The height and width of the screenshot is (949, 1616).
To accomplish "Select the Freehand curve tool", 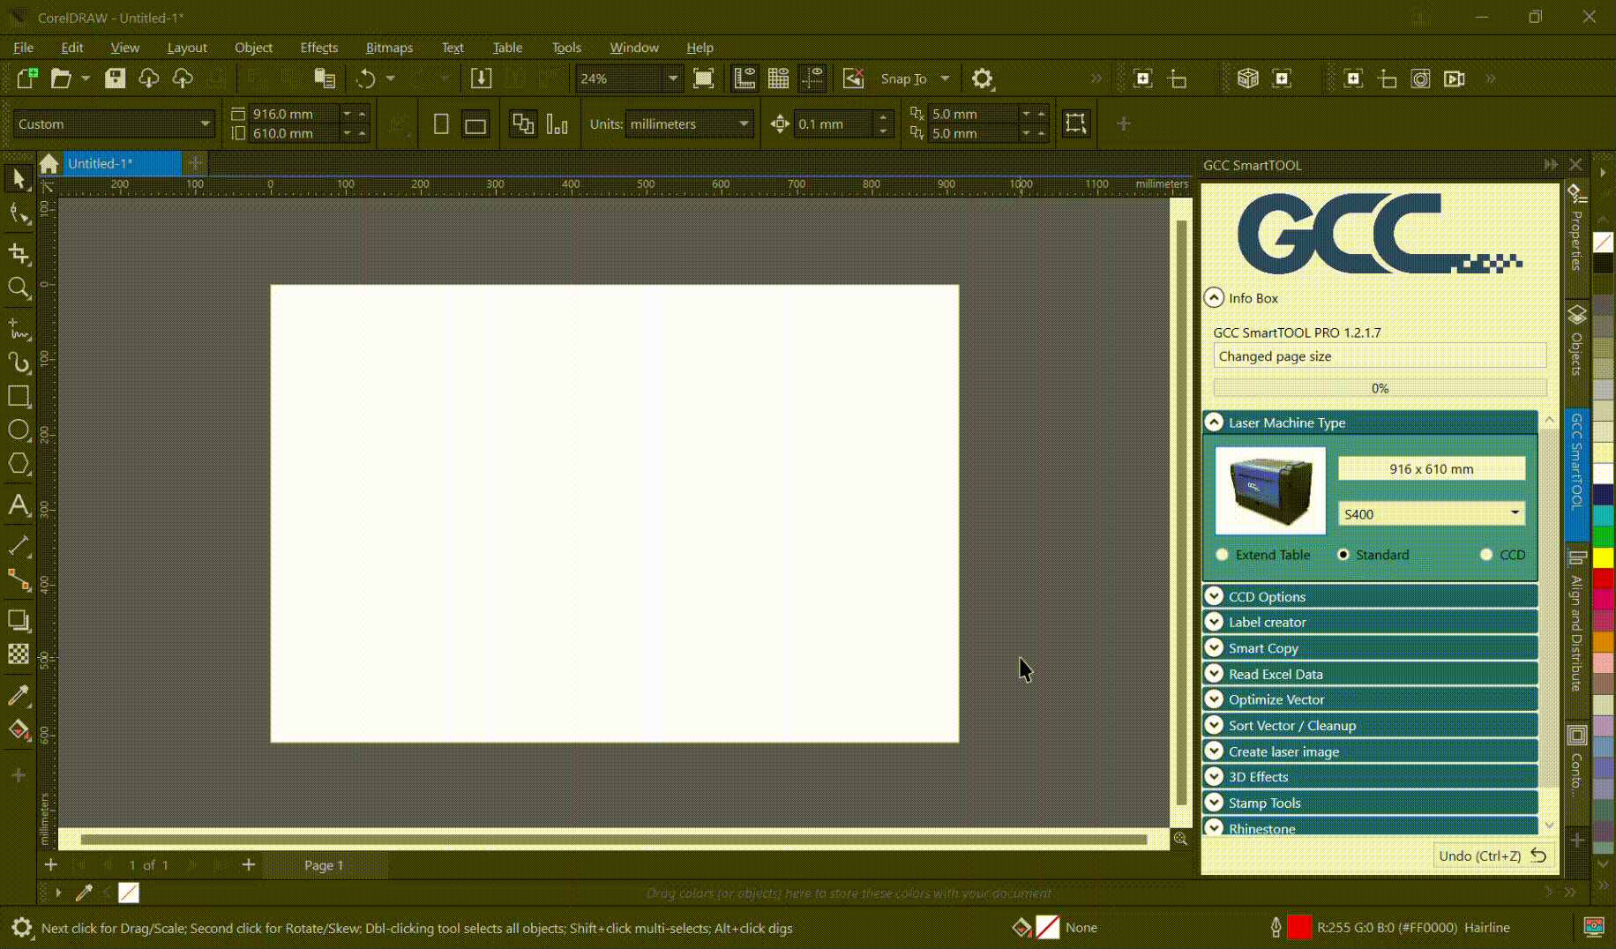I will (19, 328).
